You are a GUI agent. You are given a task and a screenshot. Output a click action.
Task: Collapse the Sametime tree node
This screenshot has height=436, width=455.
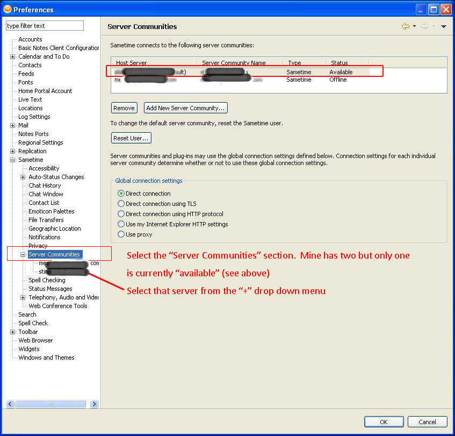12,160
